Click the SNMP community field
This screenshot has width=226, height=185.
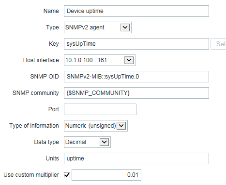tap(136, 93)
